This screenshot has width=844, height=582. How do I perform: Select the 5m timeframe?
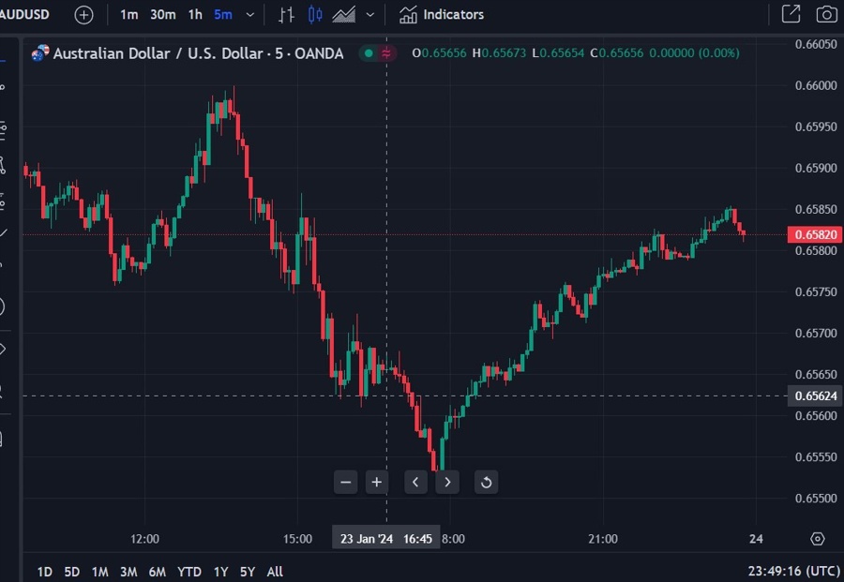coord(223,14)
